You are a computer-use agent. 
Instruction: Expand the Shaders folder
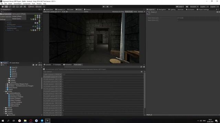[4, 111]
